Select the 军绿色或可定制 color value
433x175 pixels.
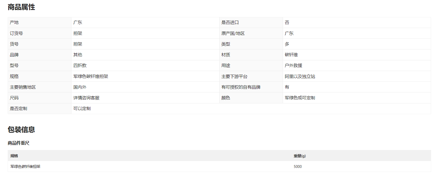tap(300, 98)
